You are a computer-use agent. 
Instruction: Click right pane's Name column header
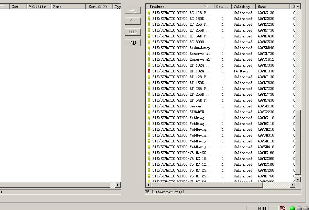[x=273, y=7]
